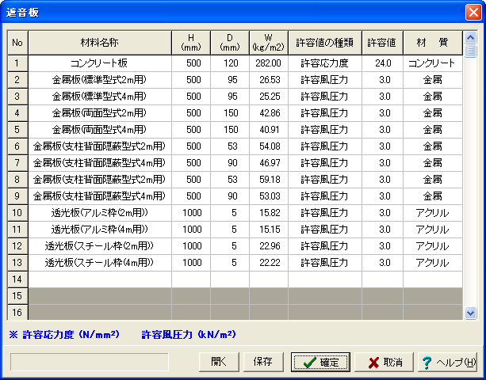
Task: Click the 120 thickness cell in row 1
Action: [230, 63]
